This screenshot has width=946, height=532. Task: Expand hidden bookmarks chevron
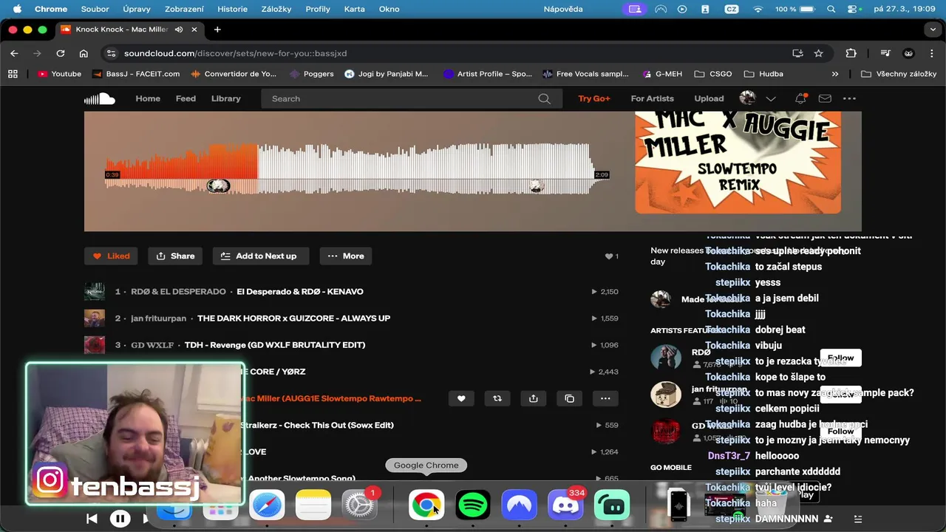click(835, 74)
